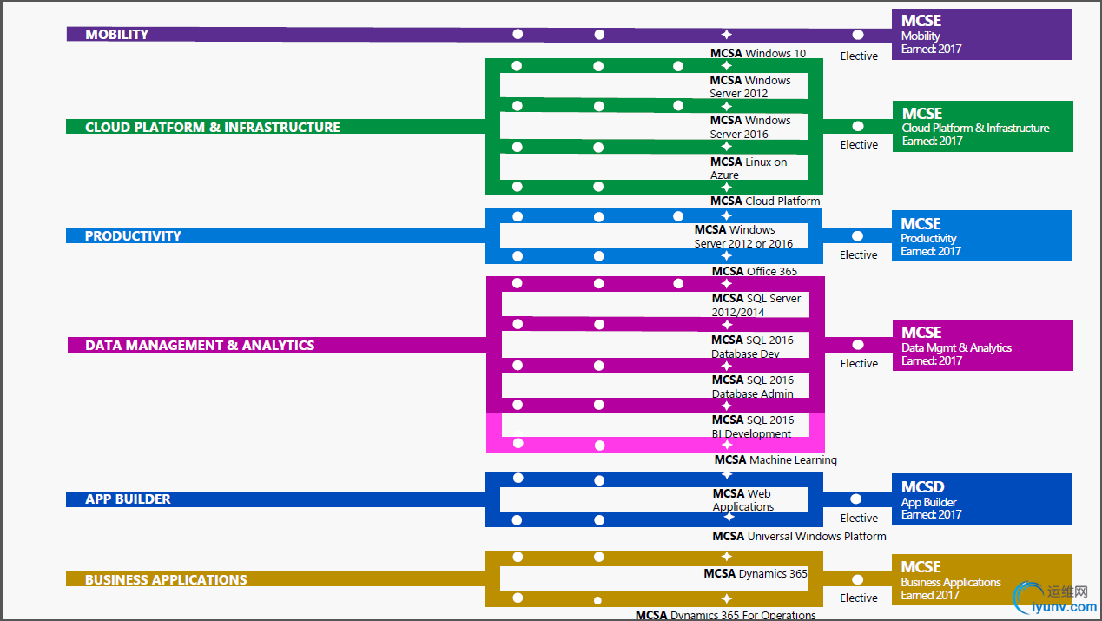Select the "MCSA SQL 2016 Database Admin" label
Image resolution: width=1102 pixels, height=621 pixels.
753,386
